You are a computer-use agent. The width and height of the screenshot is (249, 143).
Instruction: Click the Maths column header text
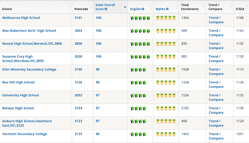point(160,9)
